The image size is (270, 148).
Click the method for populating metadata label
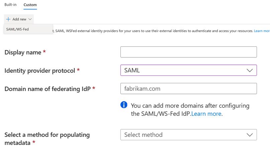point(47,135)
